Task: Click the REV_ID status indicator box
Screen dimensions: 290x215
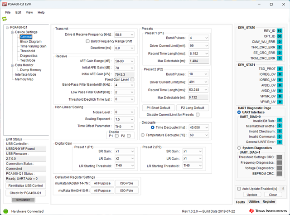Action: click(280, 31)
